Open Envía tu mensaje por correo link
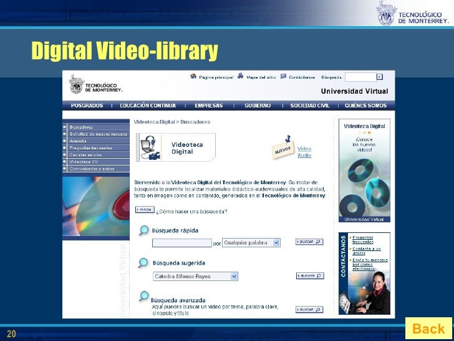The width and height of the screenshot is (454, 341). (370, 264)
